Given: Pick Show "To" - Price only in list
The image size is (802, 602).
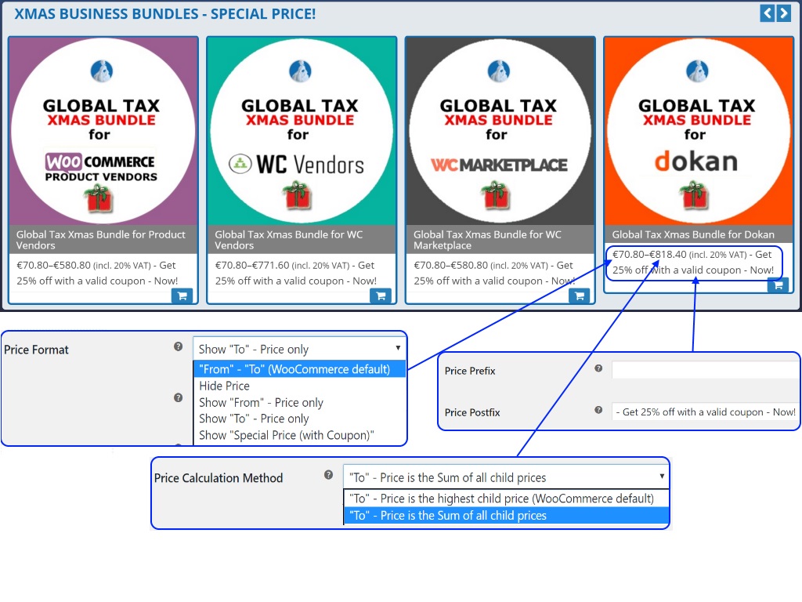Looking at the screenshot, I should click(299, 419).
